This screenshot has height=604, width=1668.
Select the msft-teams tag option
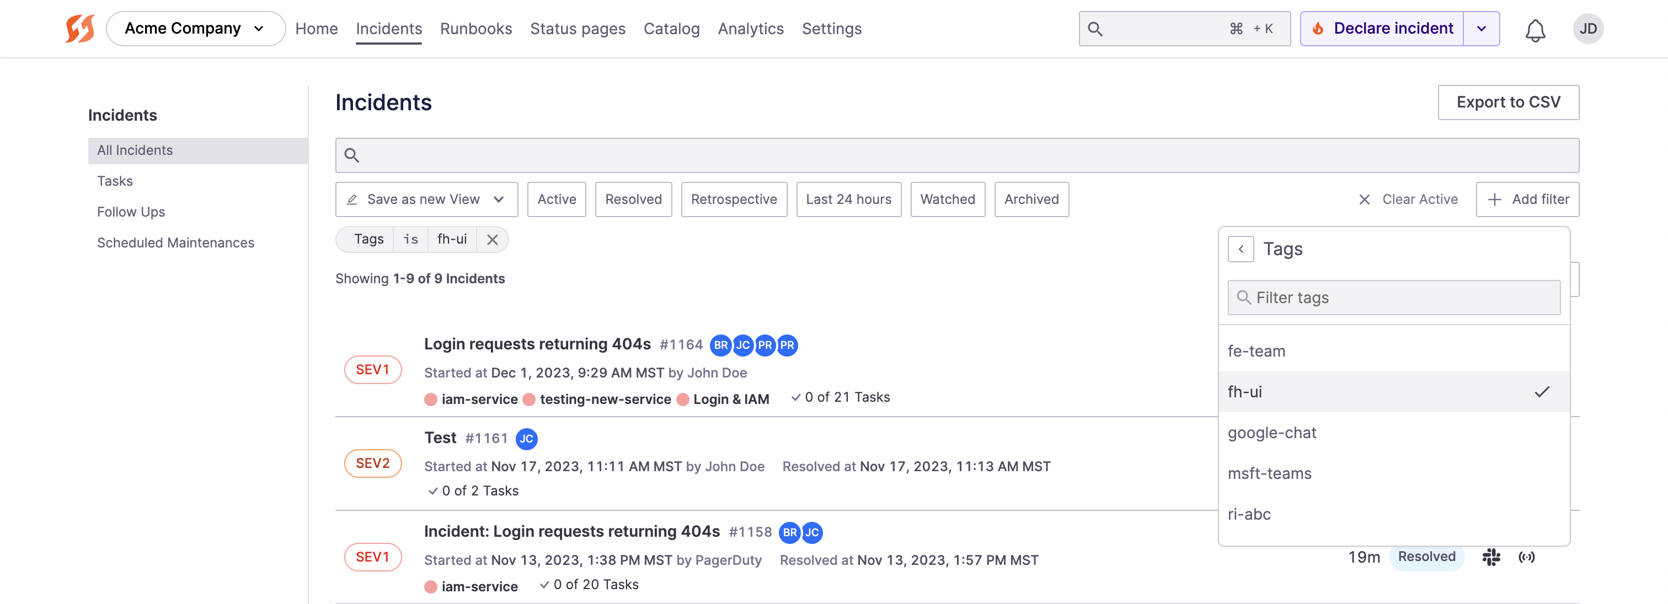pos(1393,473)
